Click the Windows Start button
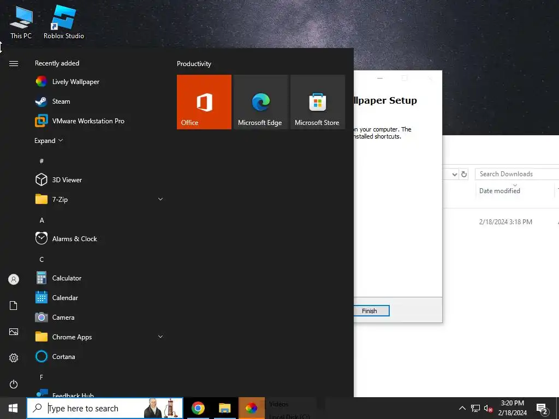This screenshot has width=559, height=419. [13, 408]
